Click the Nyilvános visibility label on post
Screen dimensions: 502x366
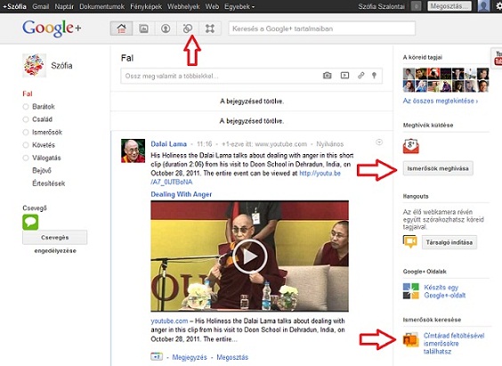pos(329,144)
